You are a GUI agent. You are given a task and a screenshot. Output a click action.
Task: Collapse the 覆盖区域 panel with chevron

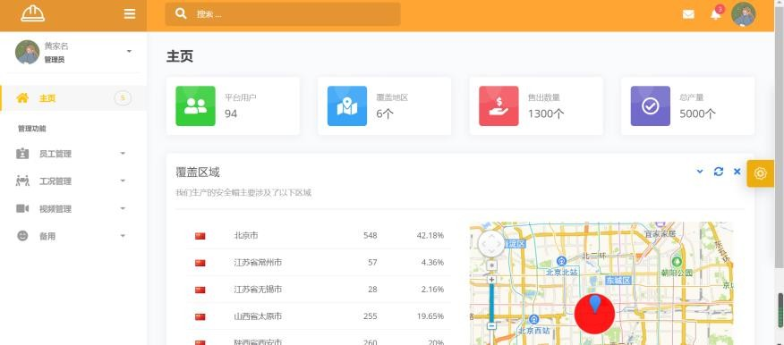[700, 172]
